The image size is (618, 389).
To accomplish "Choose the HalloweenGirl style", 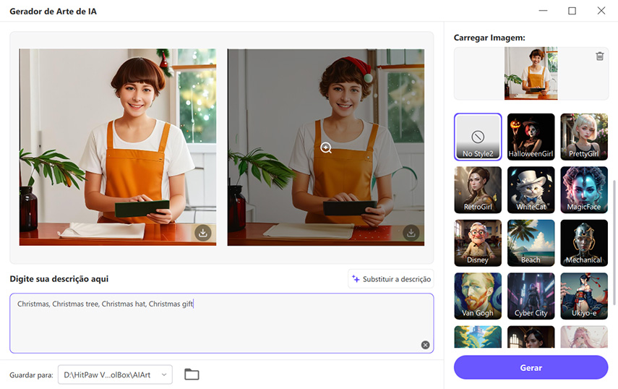I will (531, 137).
